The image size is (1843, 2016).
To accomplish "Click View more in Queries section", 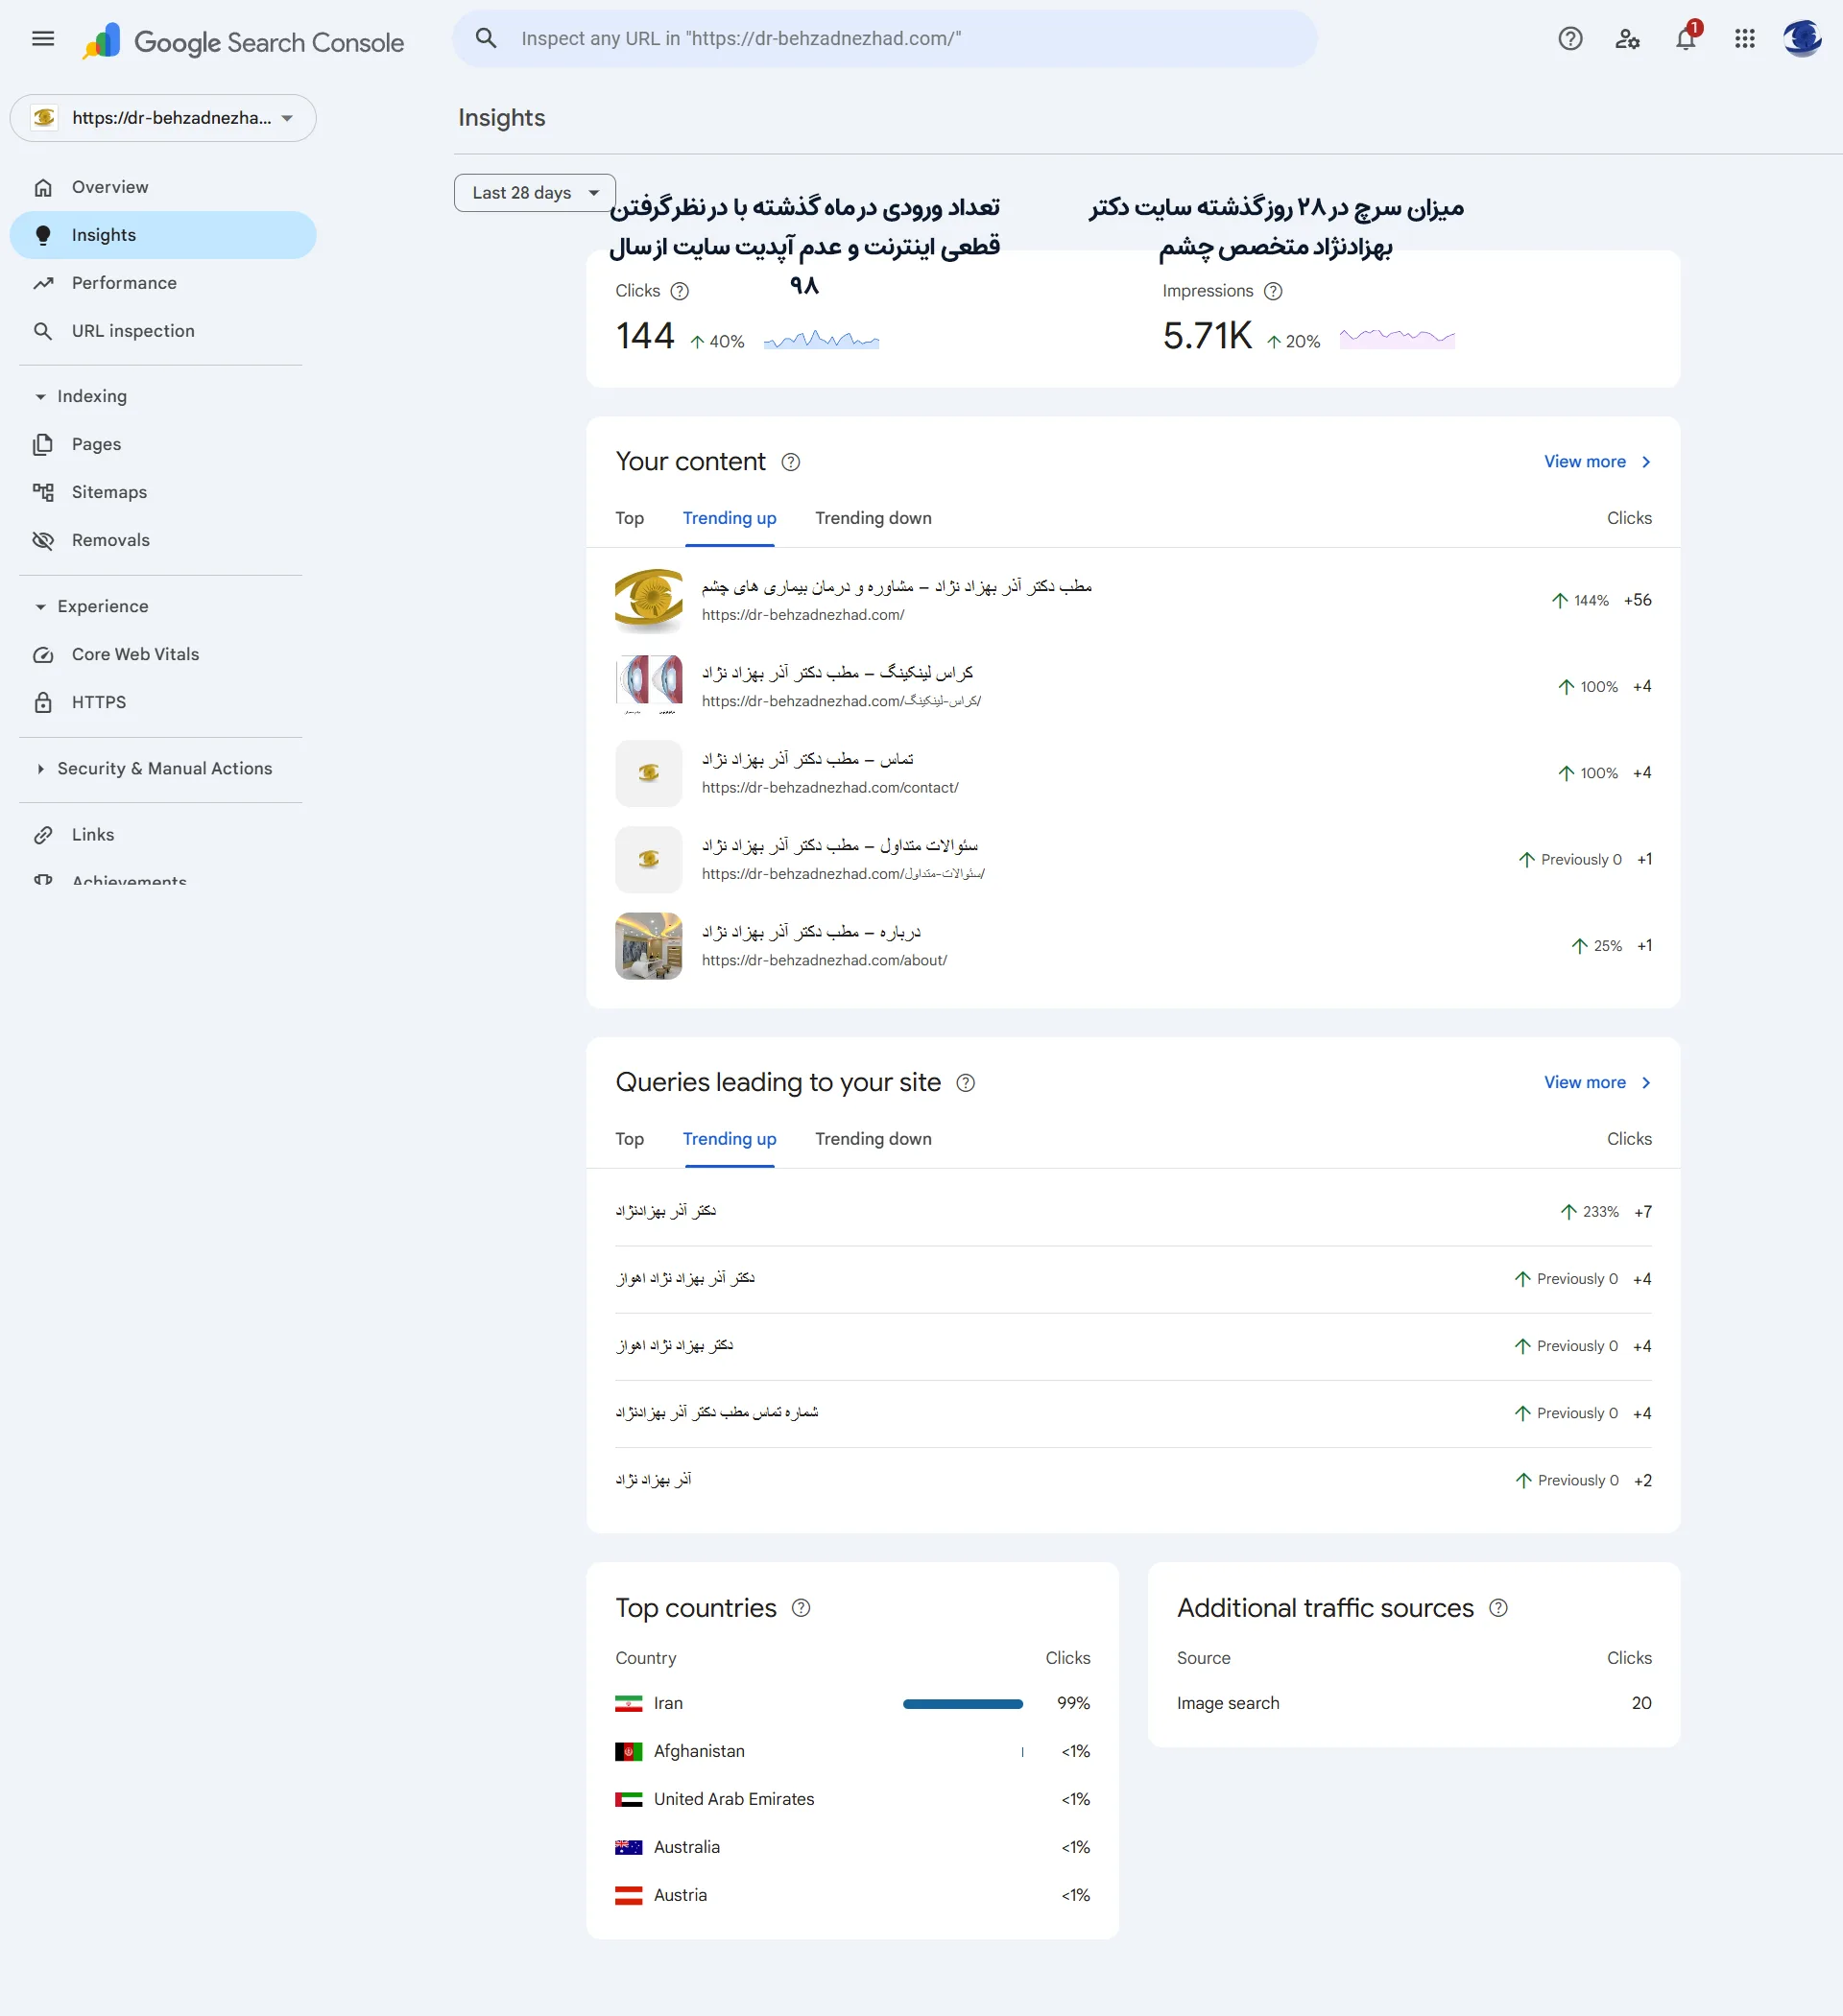I will click(1598, 1083).
